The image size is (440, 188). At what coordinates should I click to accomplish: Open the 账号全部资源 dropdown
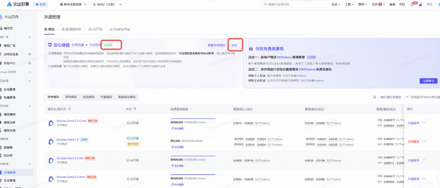coord(72,4)
